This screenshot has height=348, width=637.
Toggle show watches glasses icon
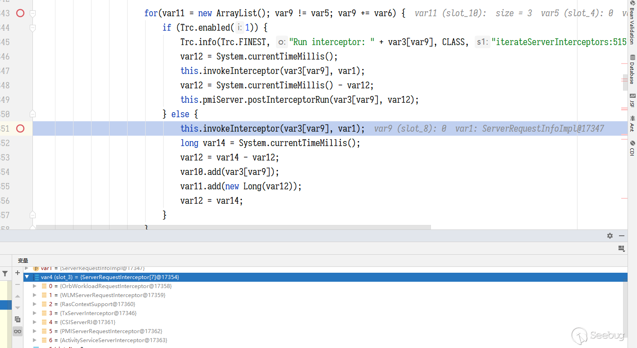click(x=18, y=331)
